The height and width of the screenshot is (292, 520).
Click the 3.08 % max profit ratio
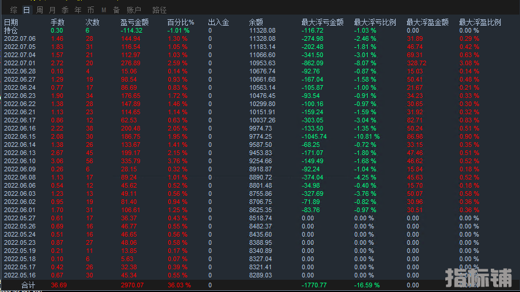tap(469, 63)
